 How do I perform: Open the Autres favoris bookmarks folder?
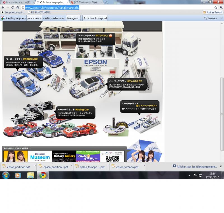tap(213, 12)
